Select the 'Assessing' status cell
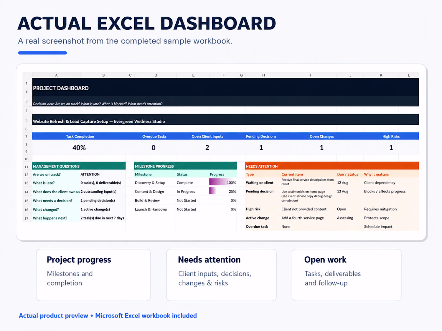 345,218
